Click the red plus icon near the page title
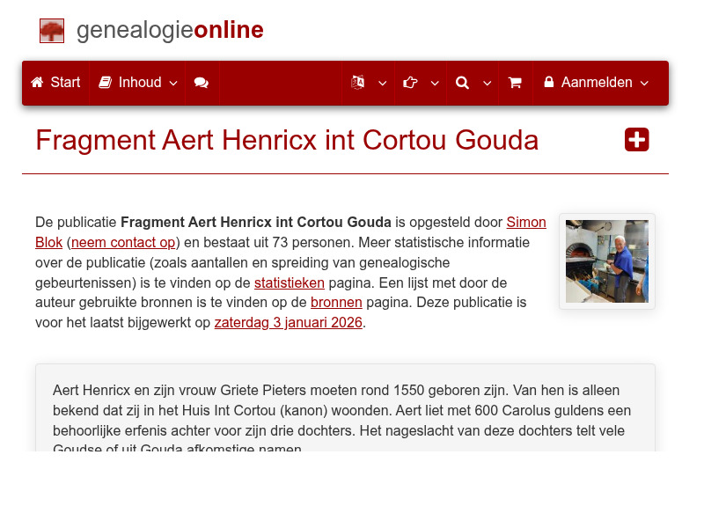704x528 pixels. pos(636,139)
